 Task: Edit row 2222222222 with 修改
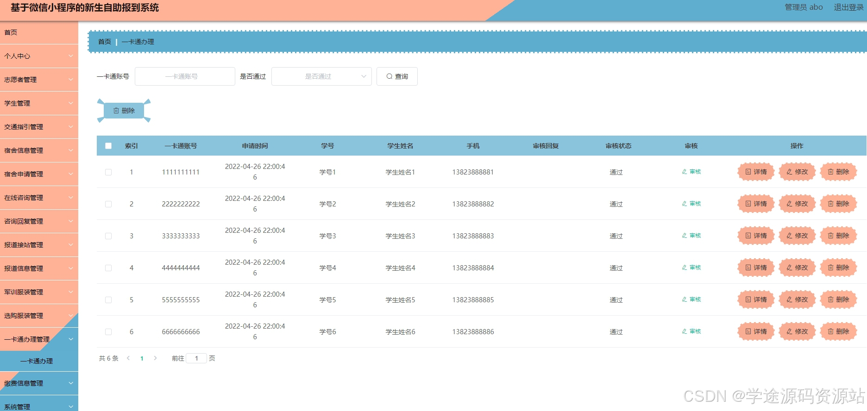797,204
